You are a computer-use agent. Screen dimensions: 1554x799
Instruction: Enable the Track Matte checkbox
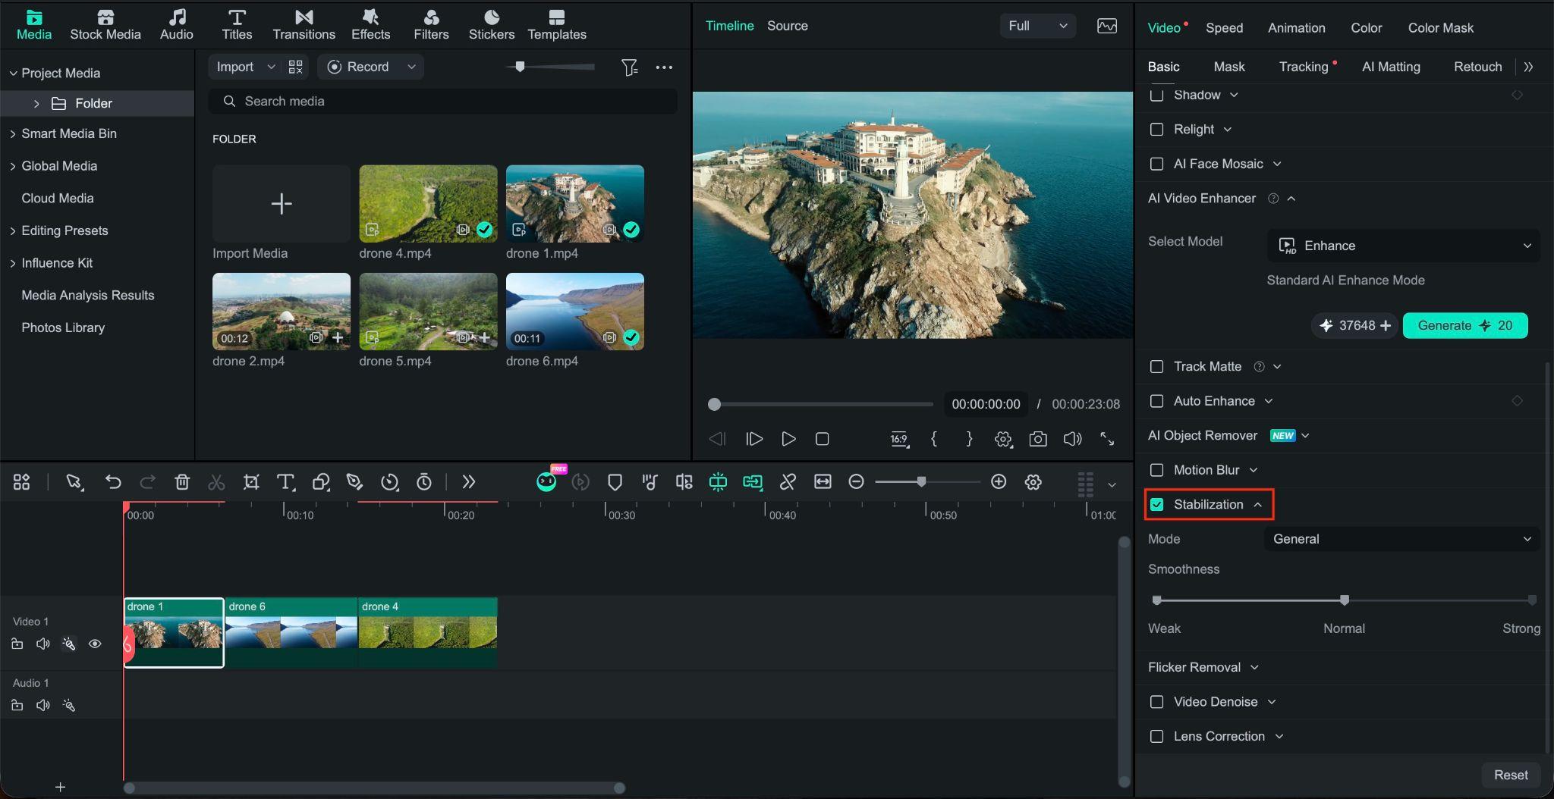(x=1156, y=366)
